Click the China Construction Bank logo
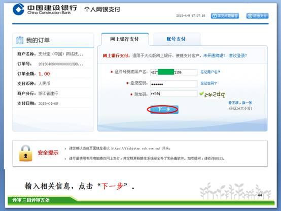The width and height of the screenshot is (281, 211). click(x=45, y=9)
